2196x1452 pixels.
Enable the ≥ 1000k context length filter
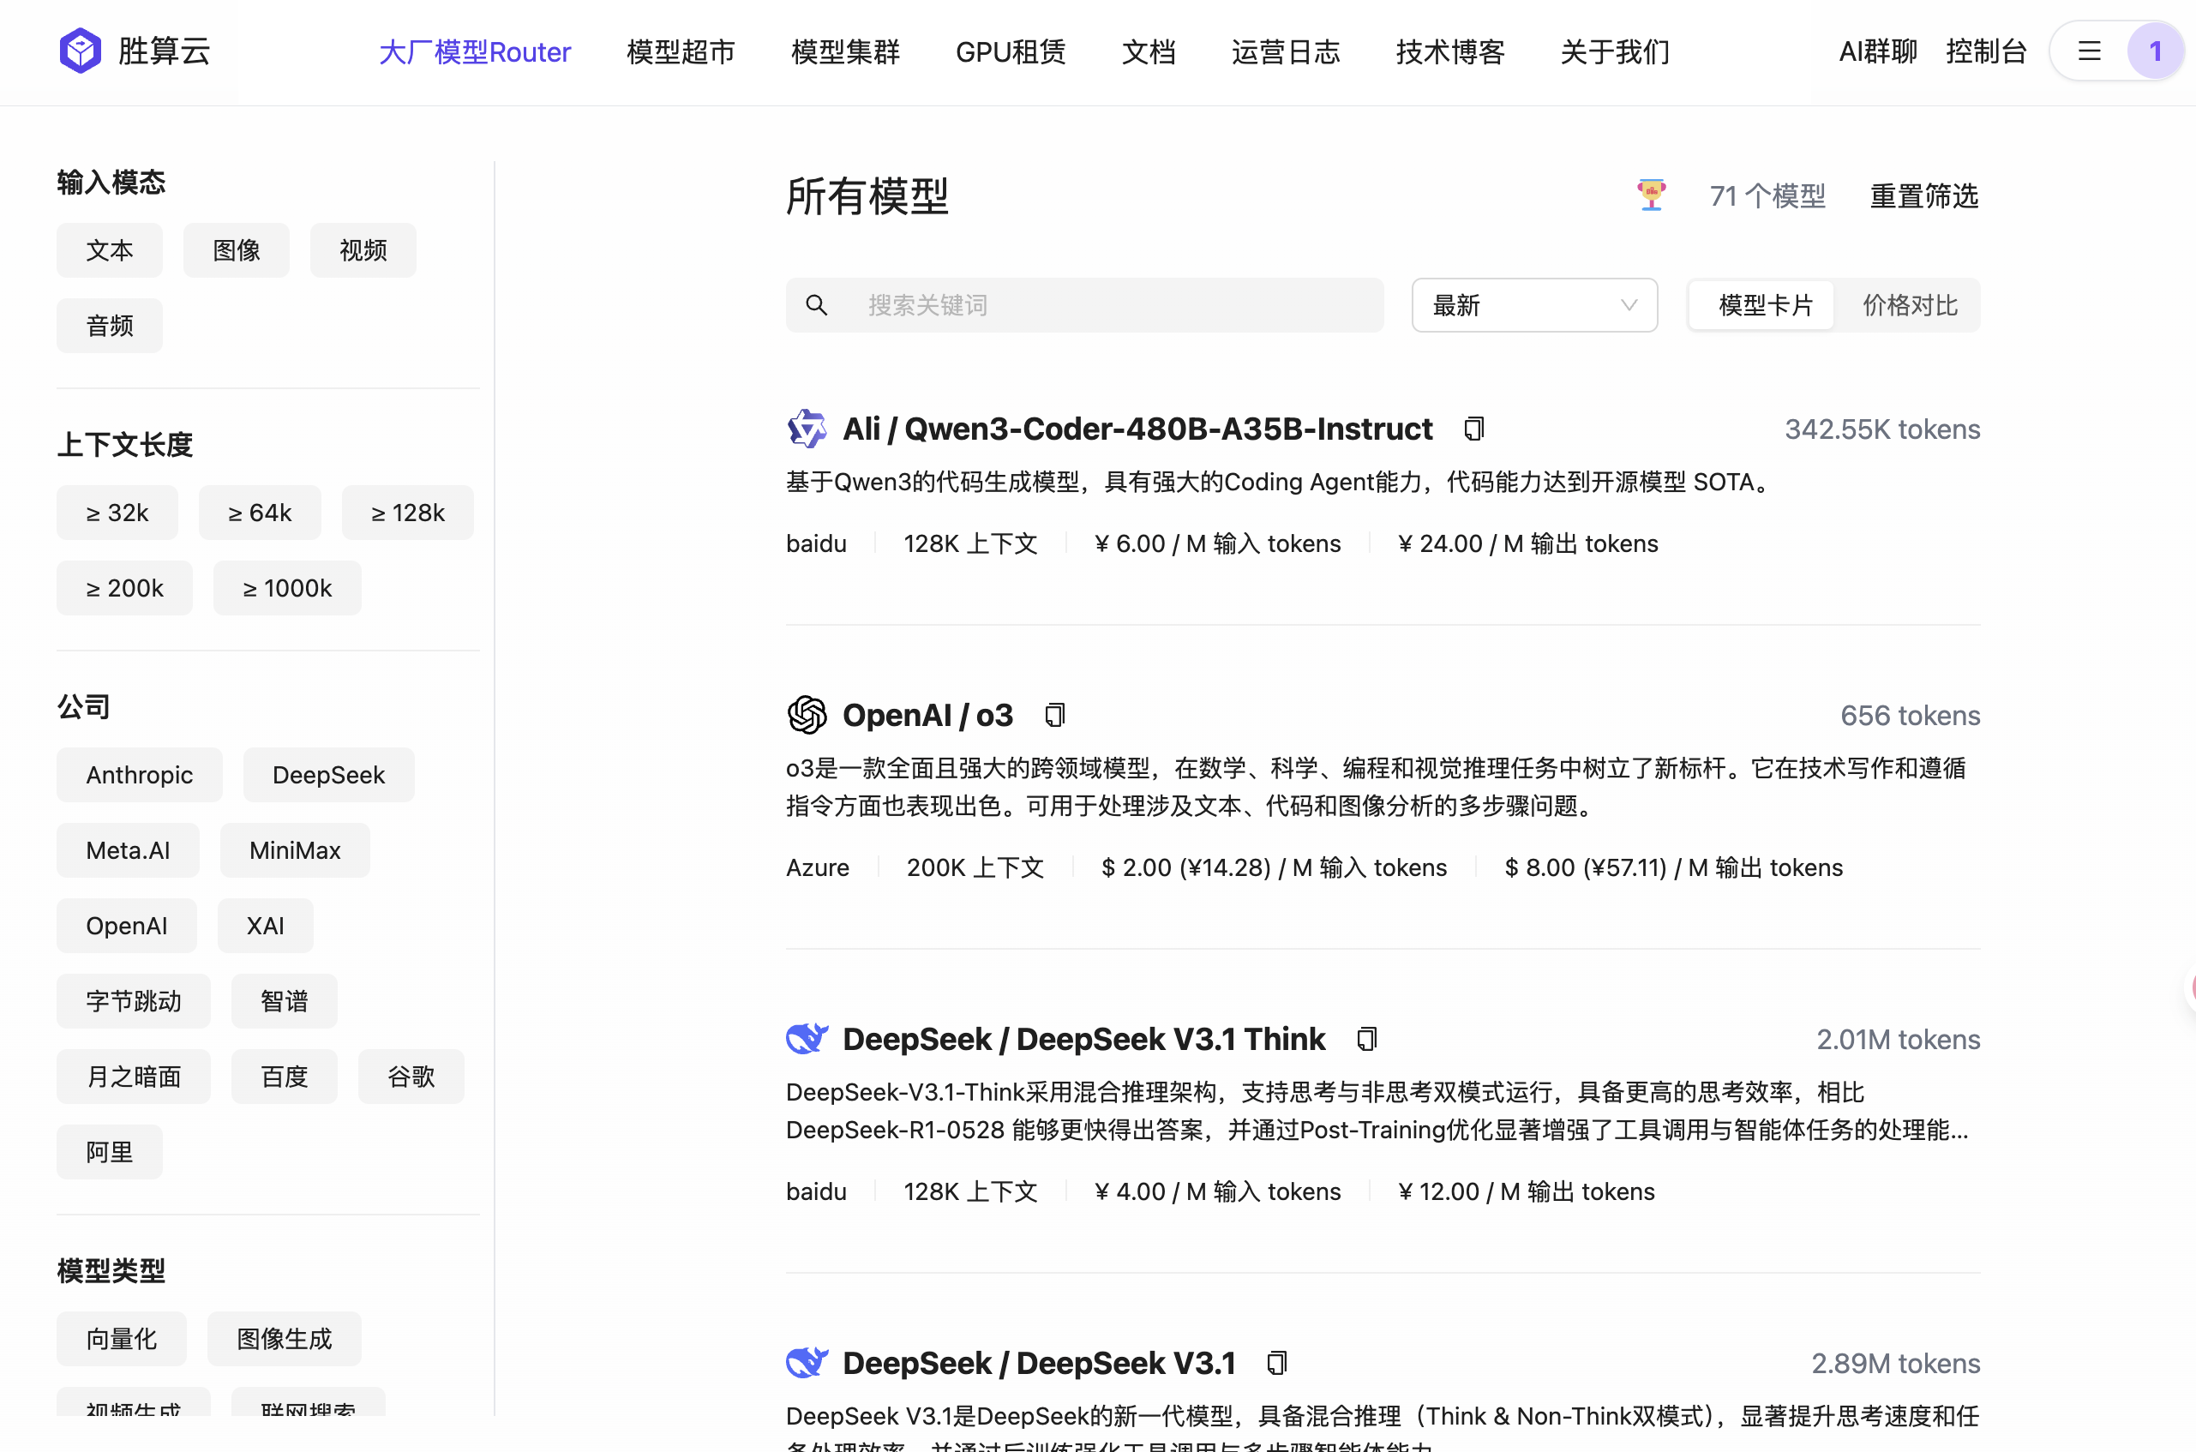pyautogui.click(x=287, y=587)
